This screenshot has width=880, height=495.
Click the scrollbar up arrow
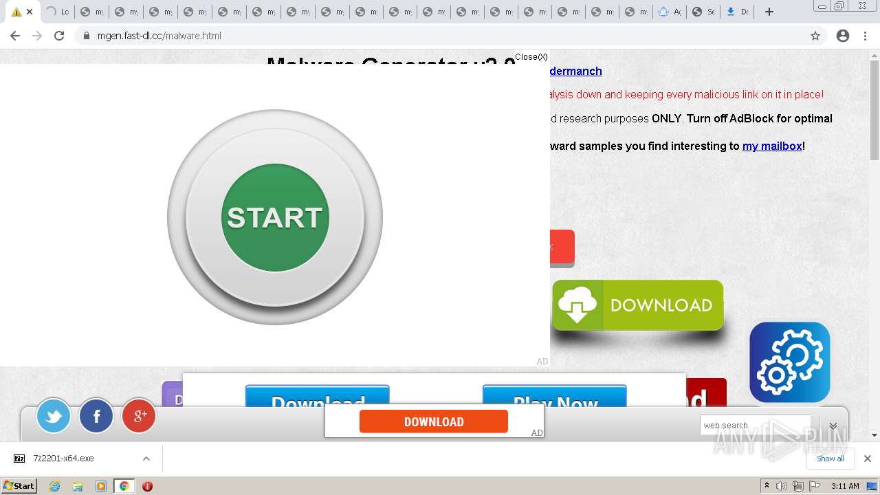[x=874, y=54]
